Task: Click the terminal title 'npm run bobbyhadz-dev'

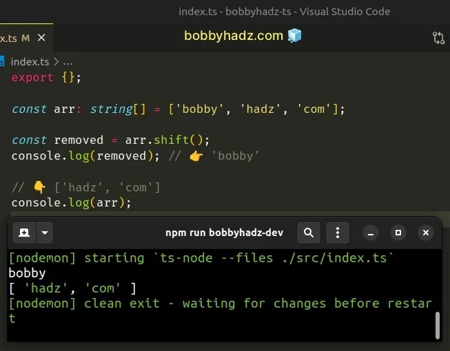Action: tap(225, 233)
